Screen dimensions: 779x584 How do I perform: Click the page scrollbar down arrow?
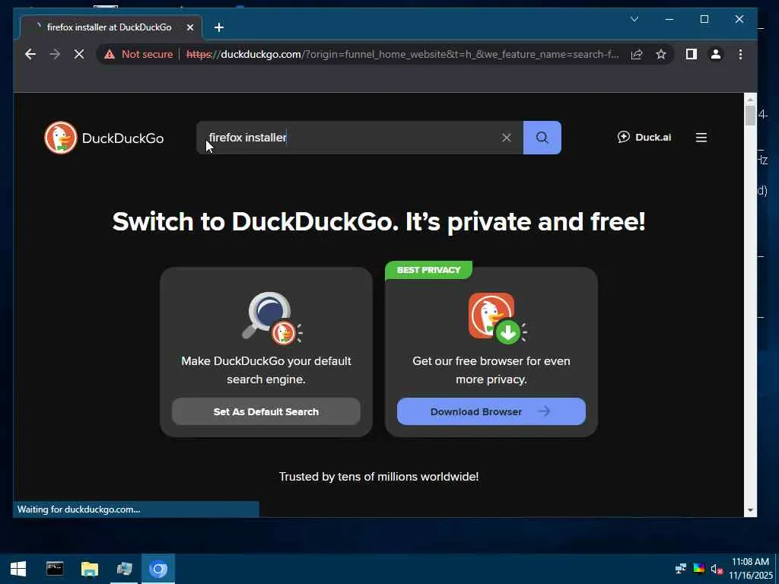pos(750,510)
